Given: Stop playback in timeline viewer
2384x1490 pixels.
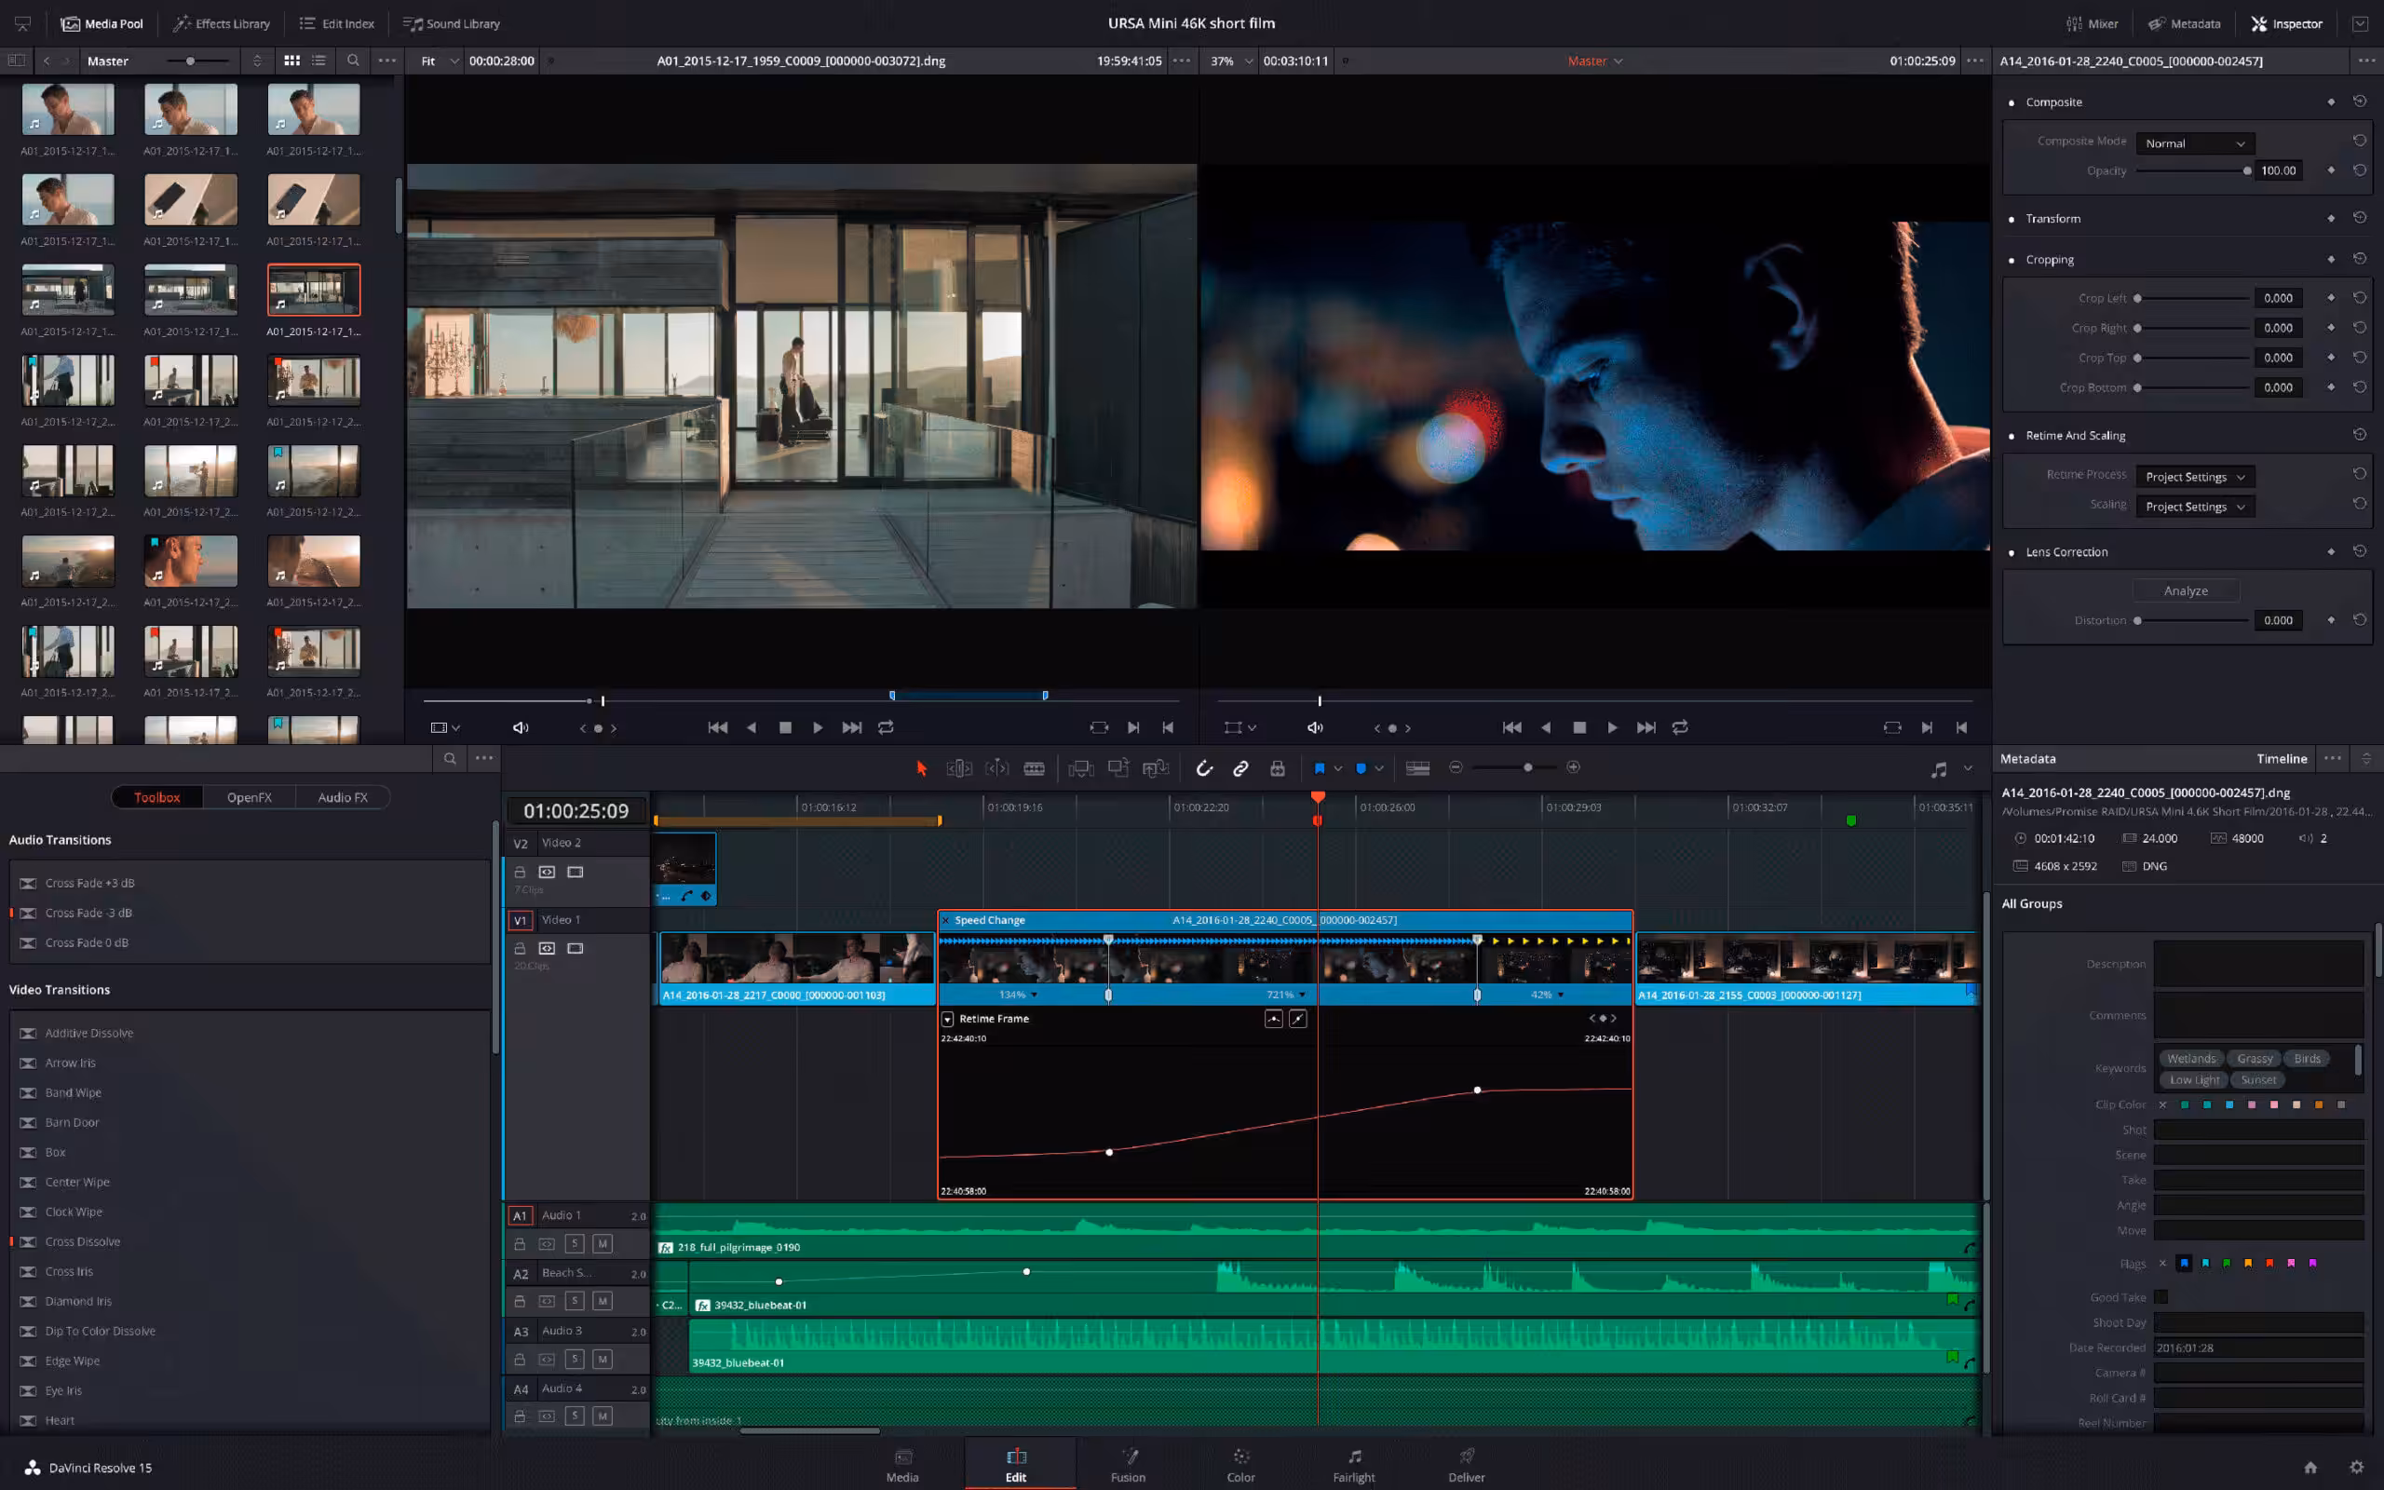Looking at the screenshot, I should click(x=1579, y=727).
